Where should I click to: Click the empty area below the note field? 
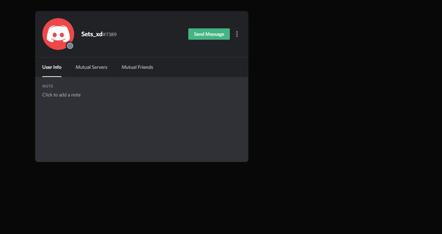point(142,131)
